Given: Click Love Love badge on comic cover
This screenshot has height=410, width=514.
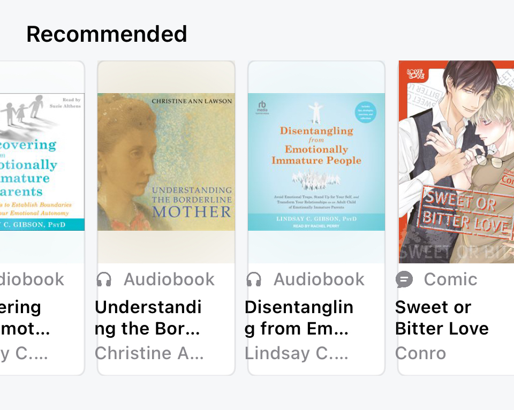Looking at the screenshot, I should pyautogui.click(x=415, y=74).
